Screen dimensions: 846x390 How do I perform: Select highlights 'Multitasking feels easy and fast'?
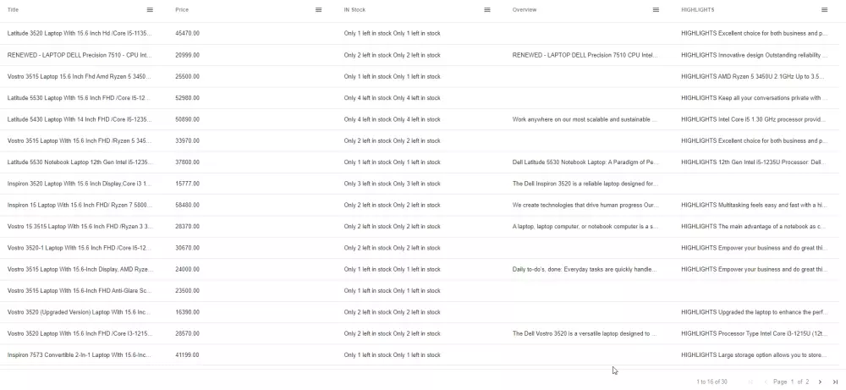[755, 205]
